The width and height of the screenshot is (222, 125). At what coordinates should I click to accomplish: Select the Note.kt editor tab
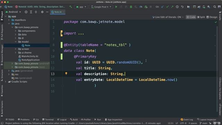point(58,12)
